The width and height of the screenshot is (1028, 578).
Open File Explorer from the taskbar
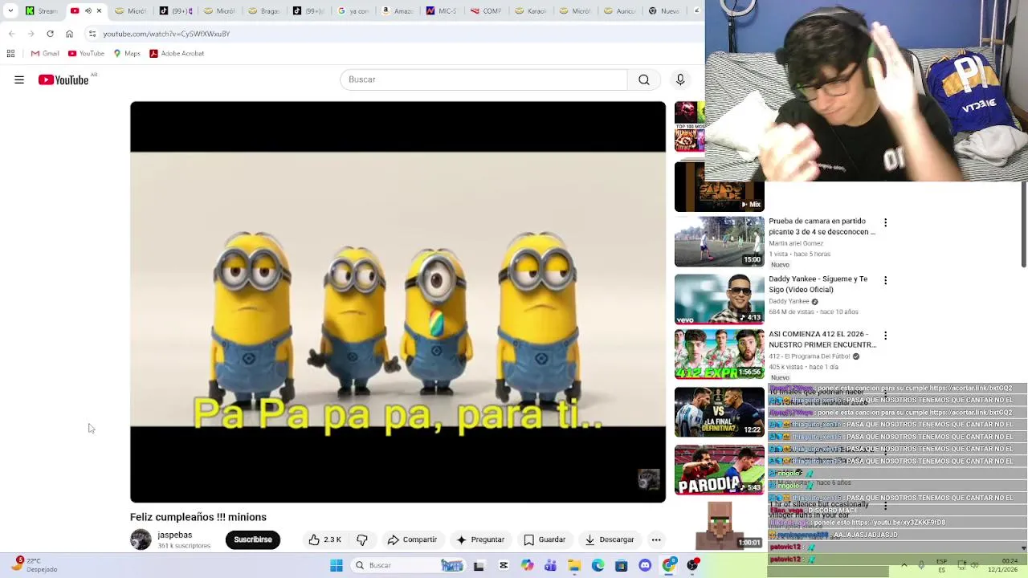[x=574, y=565]
